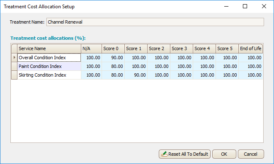Edit Overall Condition Index Score 0 value

(x=113, y=58)
